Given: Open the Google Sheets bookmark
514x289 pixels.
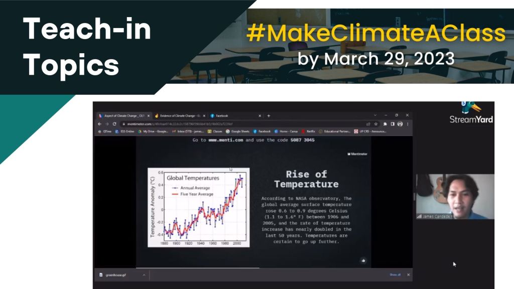Looking at the screenshot, I should click(x=237, y=131).
